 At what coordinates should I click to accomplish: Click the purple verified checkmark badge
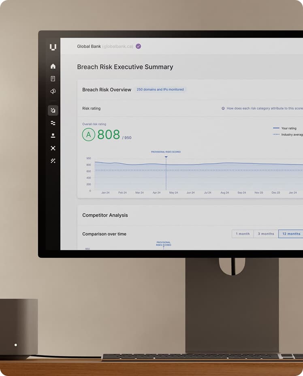tap(138, 46)
